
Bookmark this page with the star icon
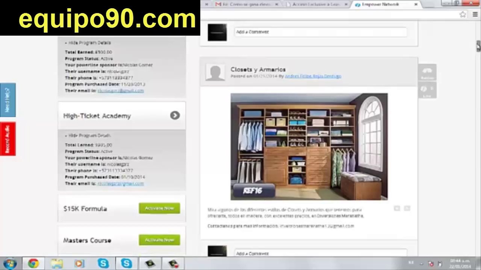pyautogui.click(x=463, y=15)
